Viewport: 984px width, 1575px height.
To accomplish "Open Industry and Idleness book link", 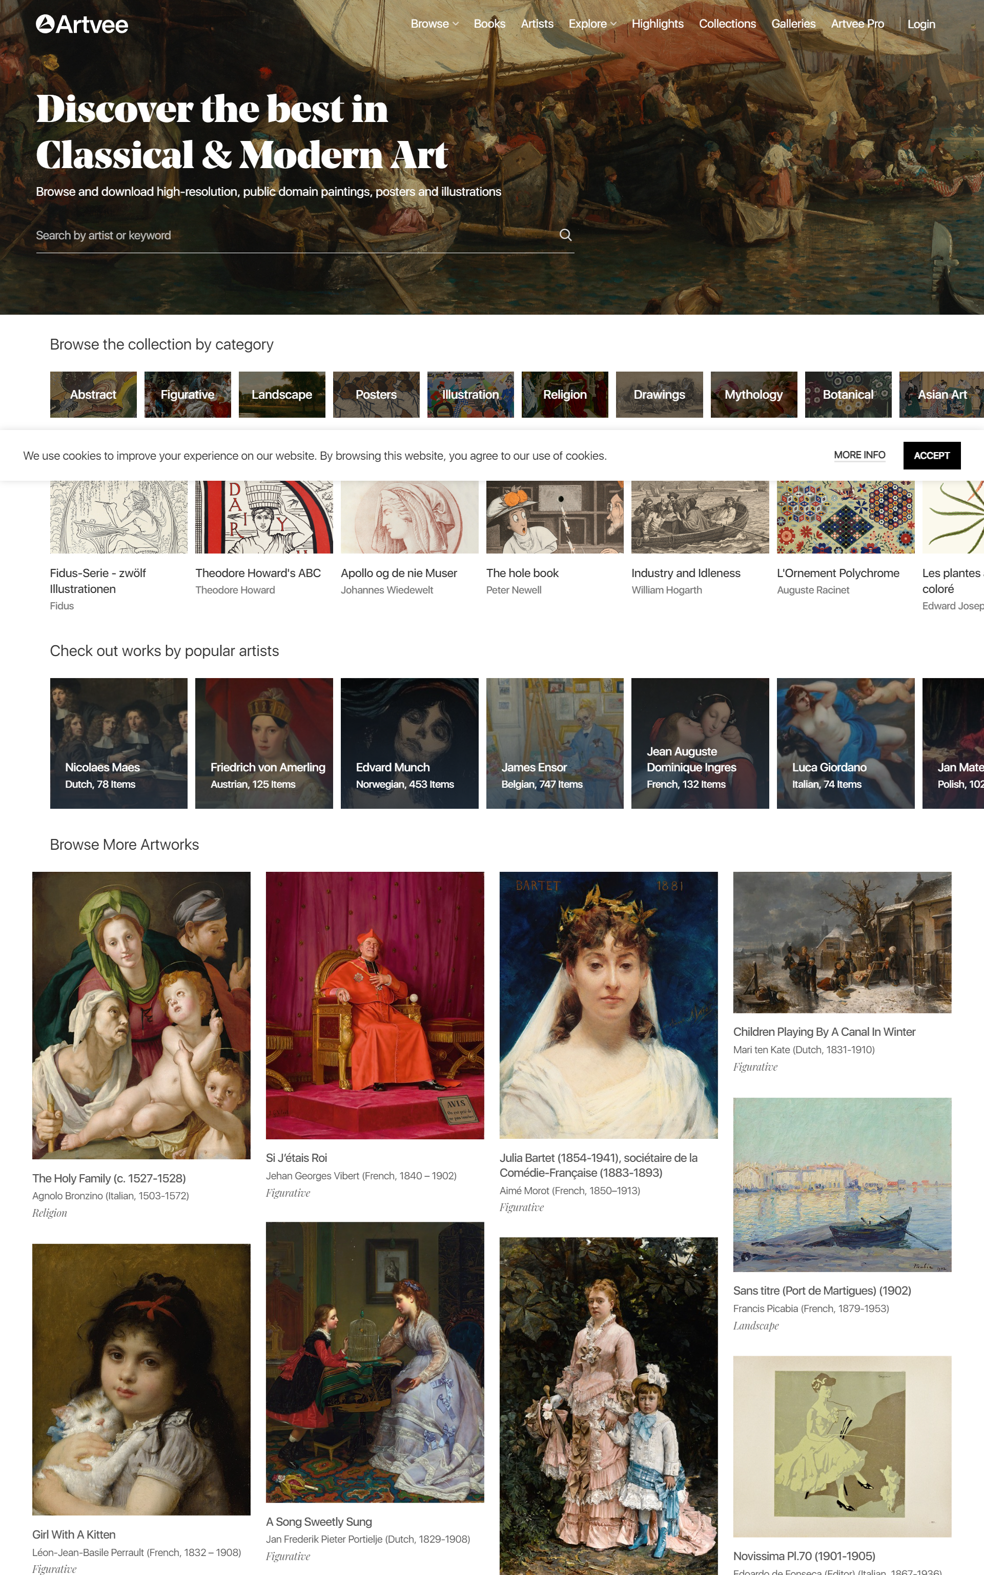I will pyautogui.click(x=686, y=574).
